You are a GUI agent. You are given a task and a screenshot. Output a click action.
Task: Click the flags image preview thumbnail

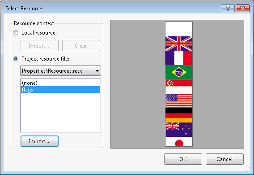[179, 84]
